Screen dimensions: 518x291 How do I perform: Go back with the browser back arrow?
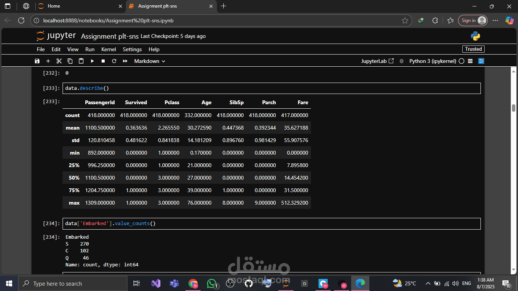8,20
